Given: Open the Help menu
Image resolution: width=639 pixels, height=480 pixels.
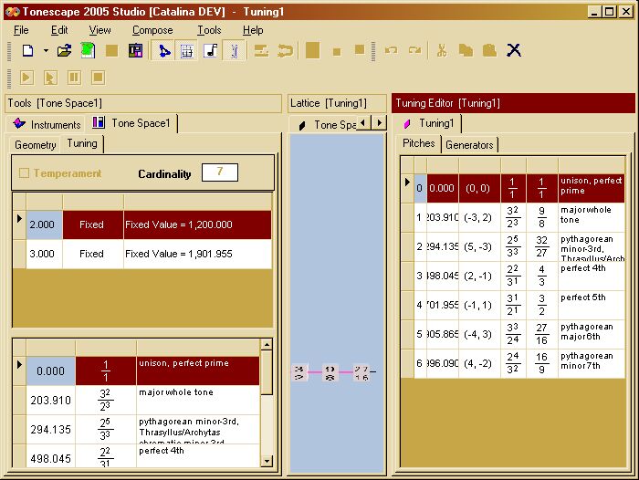Looking at the screenshot, I should click(253, 30).
